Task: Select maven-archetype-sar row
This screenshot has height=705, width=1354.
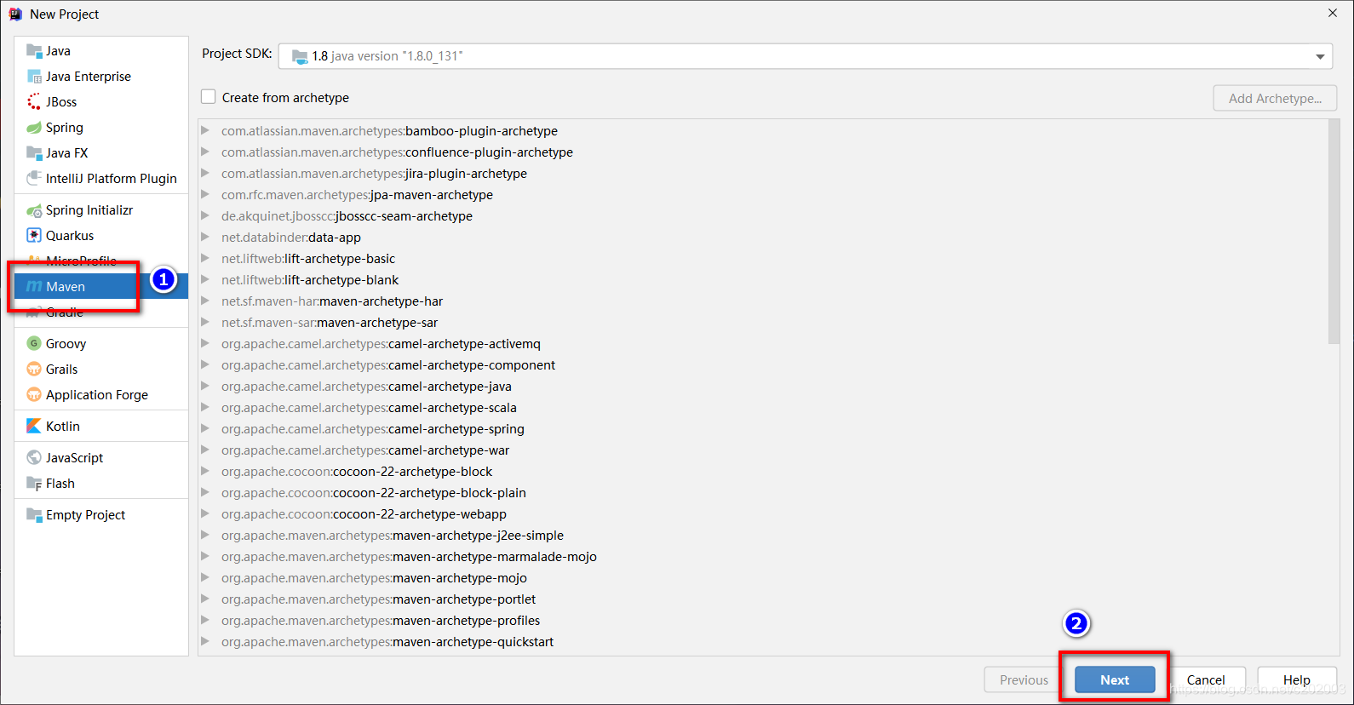Action: click(x=762, y=323)
